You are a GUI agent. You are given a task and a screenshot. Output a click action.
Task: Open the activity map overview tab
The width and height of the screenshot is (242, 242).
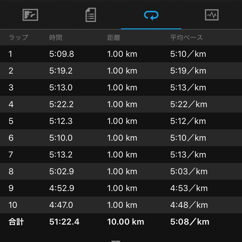[30, 15]
